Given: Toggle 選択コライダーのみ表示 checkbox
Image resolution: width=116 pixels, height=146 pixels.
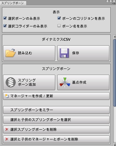Looking at the screenshot, I should point(5,26).
